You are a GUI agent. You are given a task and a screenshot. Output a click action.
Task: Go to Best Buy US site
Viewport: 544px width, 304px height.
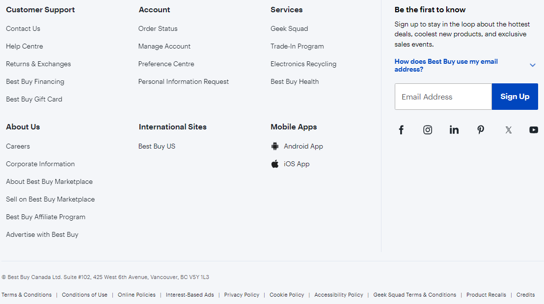[x=157, y=146]
